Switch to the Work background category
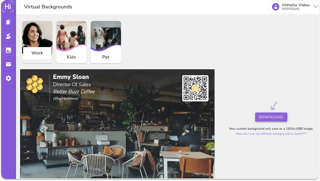The height and width of the screenshot is (181, 320). (37, 42)
